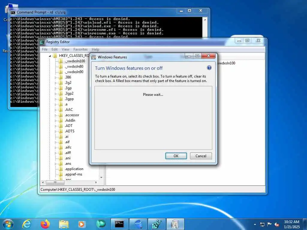Viewport: 307px width, 230px height.
Task: Expand the .386 registry key
Action: tap(55, 78)
